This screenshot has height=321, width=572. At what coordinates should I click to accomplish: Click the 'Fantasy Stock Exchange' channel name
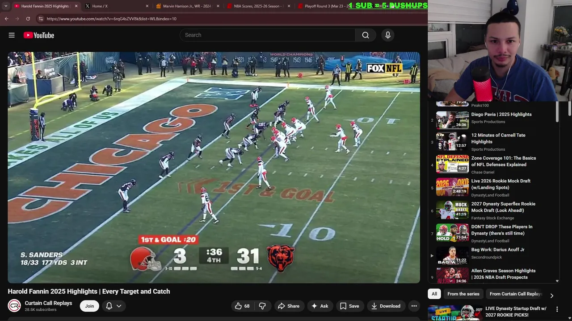(492, 218)
